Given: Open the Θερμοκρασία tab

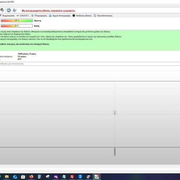Looking at the screenshot, I should coord(7,15).
